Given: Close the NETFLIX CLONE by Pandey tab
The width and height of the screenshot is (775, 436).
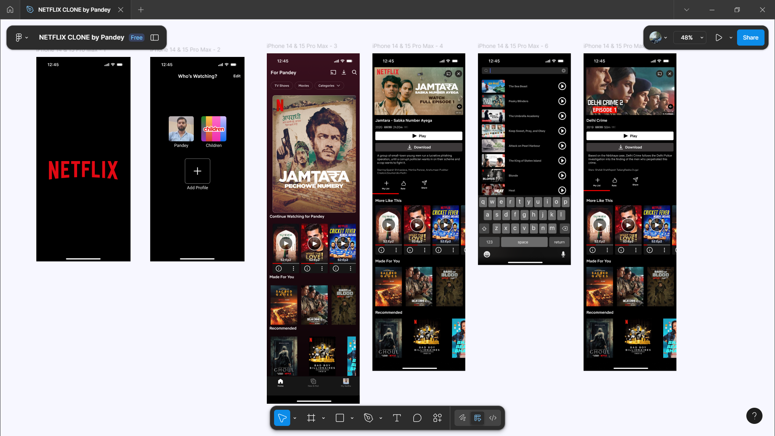Looking at the screenshot, I should (121, 10).
